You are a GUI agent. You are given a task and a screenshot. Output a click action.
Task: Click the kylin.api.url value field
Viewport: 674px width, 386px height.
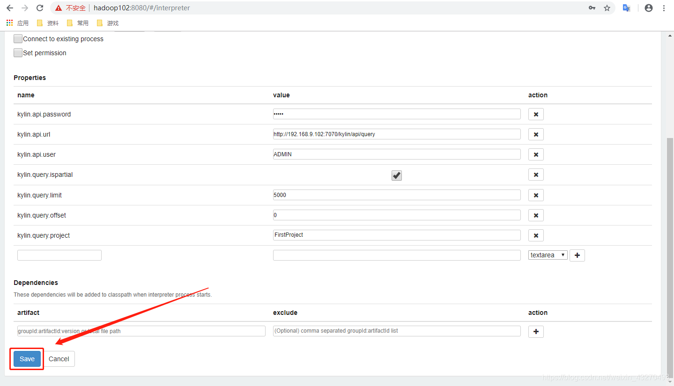point(397,134)
